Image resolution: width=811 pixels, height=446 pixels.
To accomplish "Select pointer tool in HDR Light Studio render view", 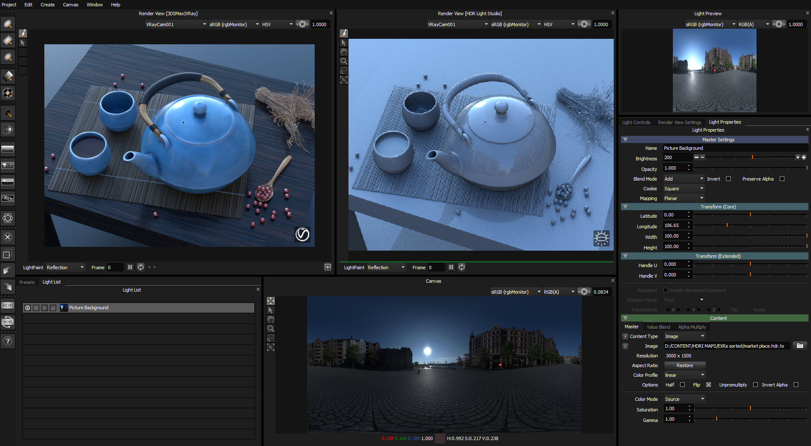I will click(344, 43).
